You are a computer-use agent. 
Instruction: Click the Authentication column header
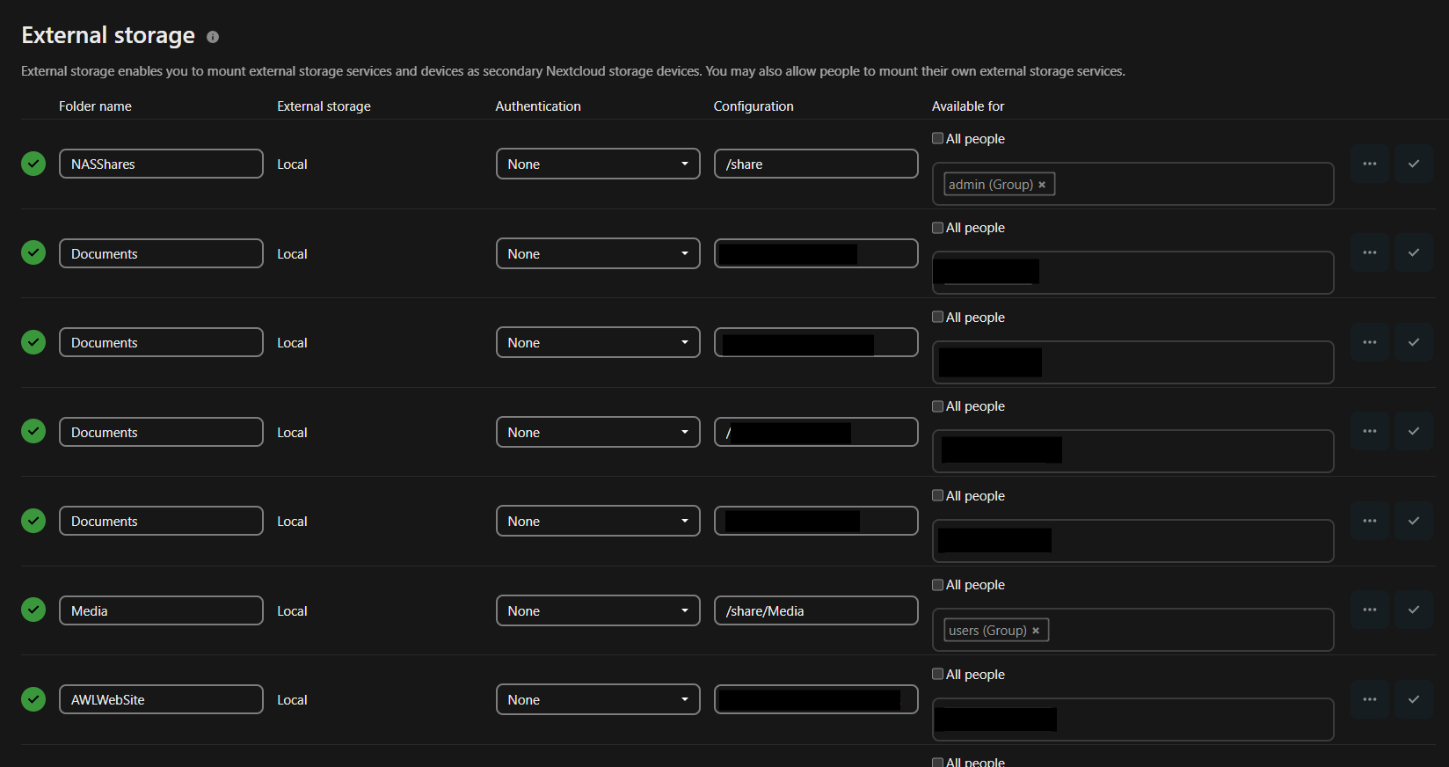click(x=538, y=106)
